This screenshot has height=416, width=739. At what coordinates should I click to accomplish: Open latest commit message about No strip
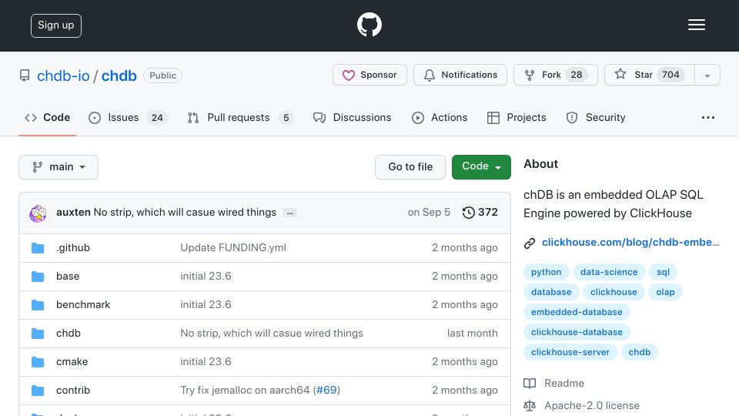click(185, 213)
